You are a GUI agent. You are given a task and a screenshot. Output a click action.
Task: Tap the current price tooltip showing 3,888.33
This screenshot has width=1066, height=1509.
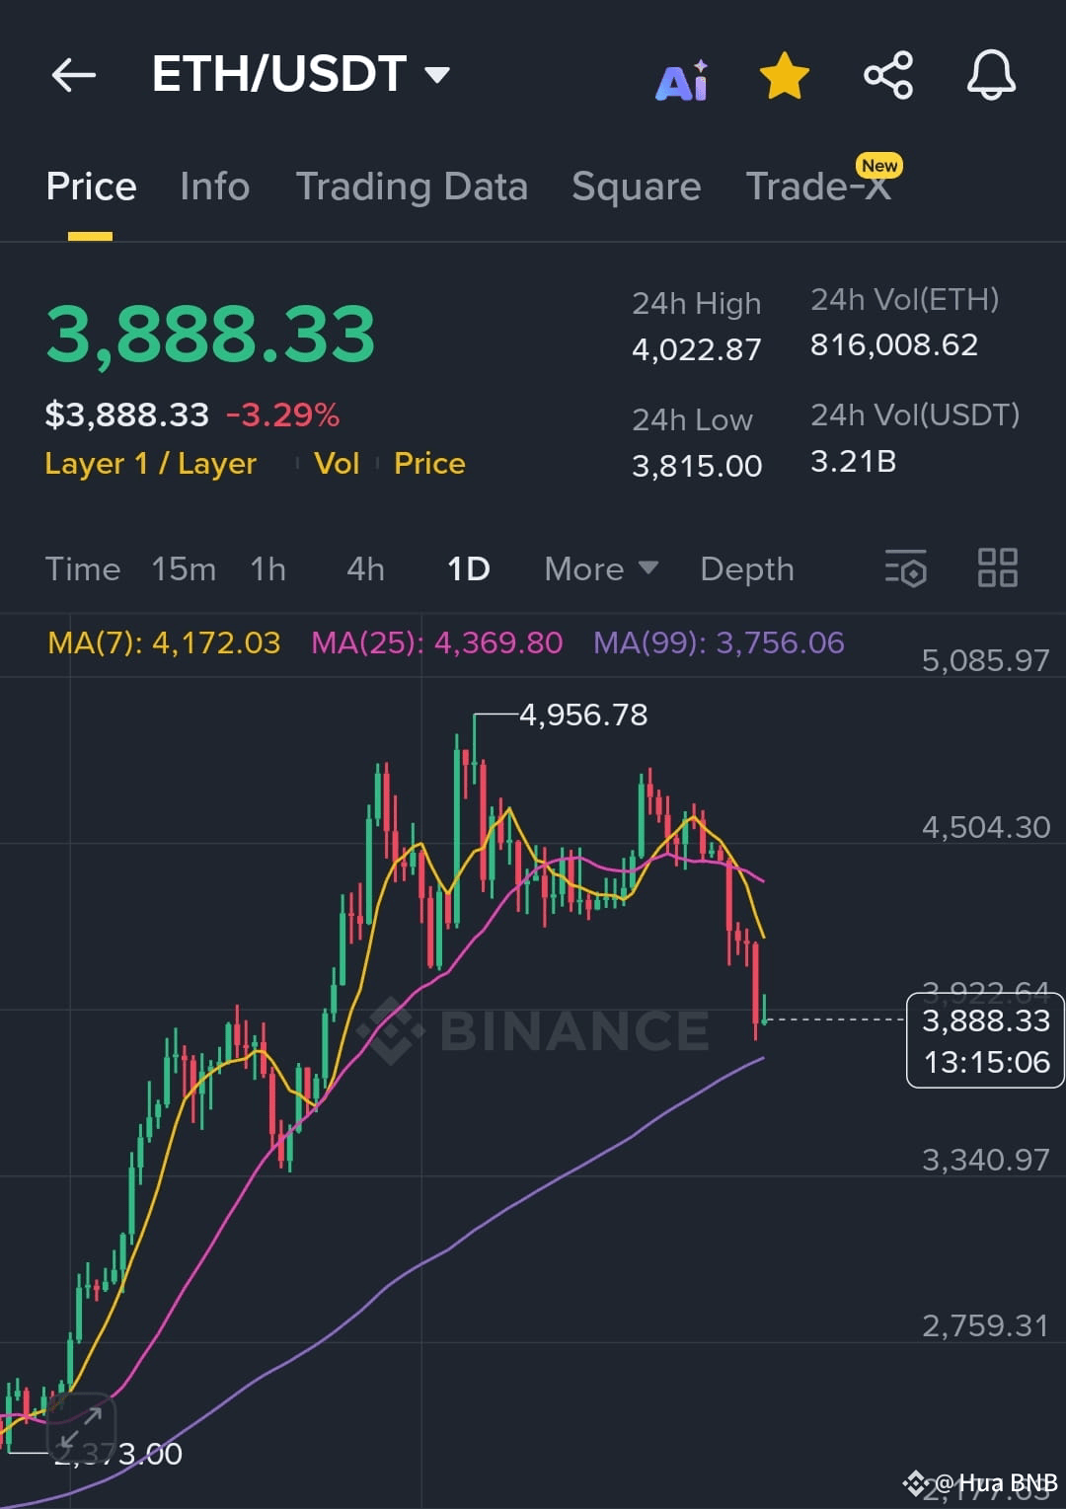coord(983,1040)
